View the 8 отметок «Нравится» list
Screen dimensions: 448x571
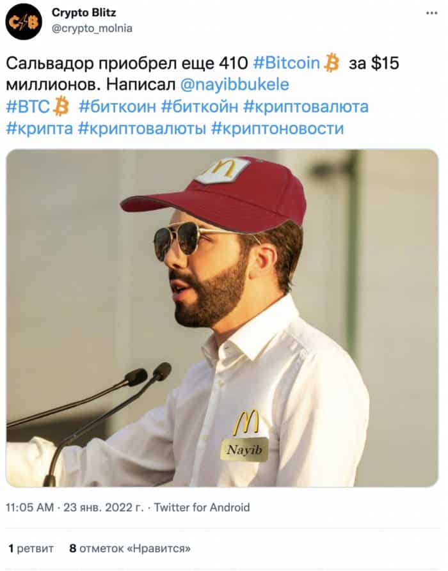(130, 549)
